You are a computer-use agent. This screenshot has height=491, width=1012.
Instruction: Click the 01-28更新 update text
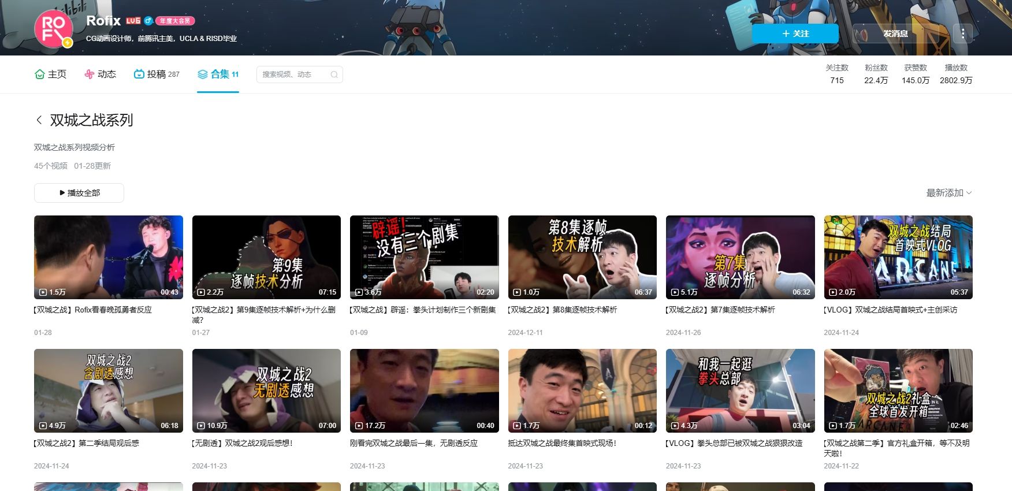tap(92, 166)
